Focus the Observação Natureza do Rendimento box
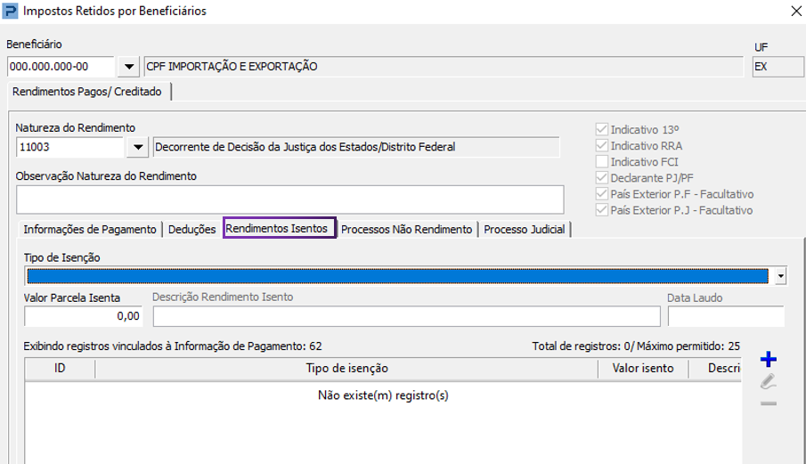This screenshot has width=806, height=464. pos(290,199)
